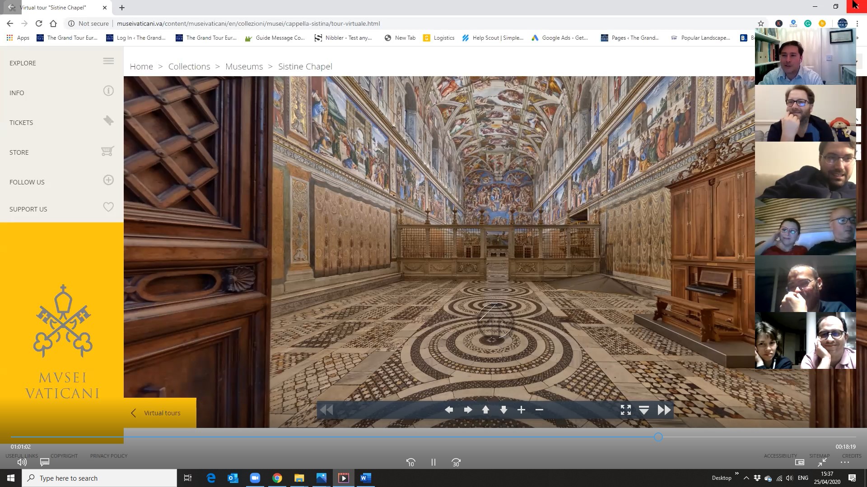The width and height of the screenshot is (867, 487).
Task: Open the SUPPORT US sidebar item
Action: point(28,209)
